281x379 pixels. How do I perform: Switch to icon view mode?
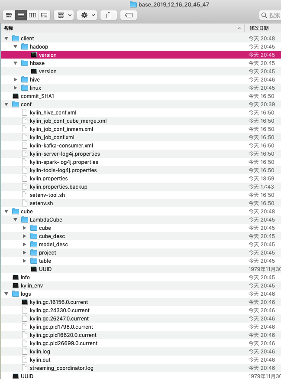[x=9, y=15]
